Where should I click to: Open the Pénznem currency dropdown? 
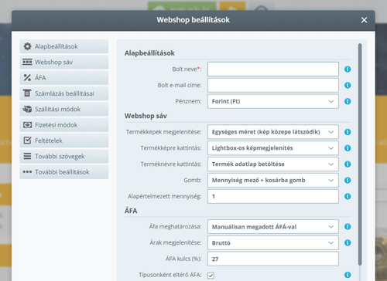(x=273, y=101)
